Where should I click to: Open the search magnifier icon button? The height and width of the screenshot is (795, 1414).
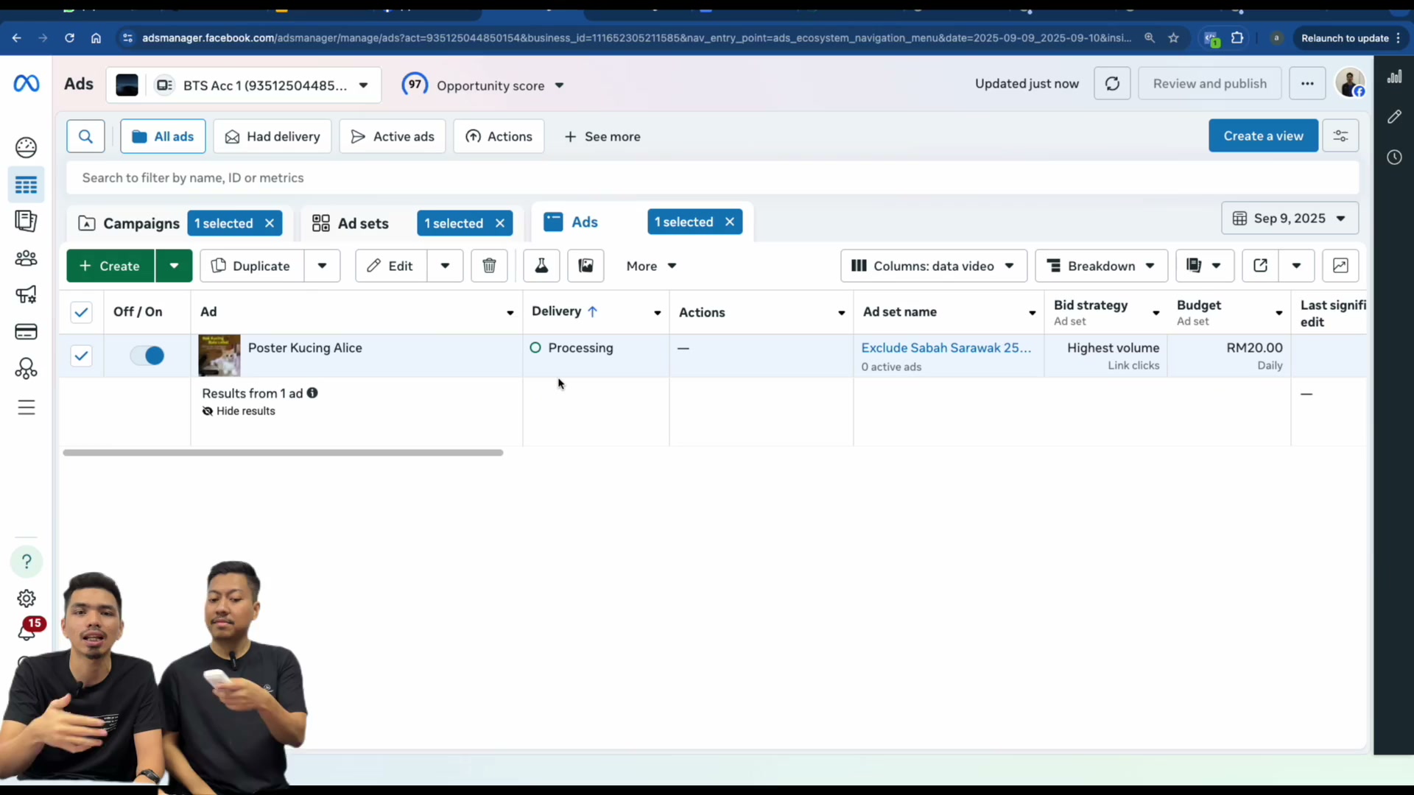85,136
